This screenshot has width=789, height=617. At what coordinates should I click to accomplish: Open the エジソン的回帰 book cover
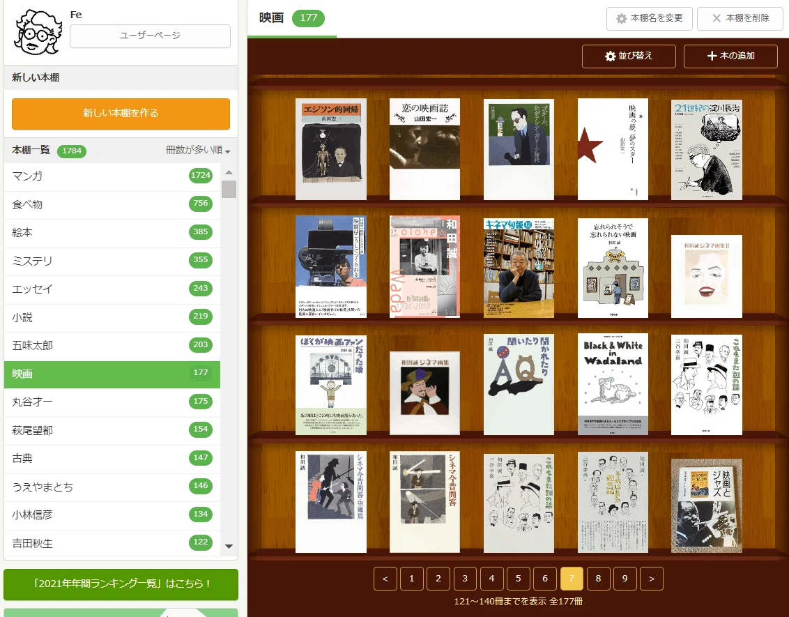[330, 149]
